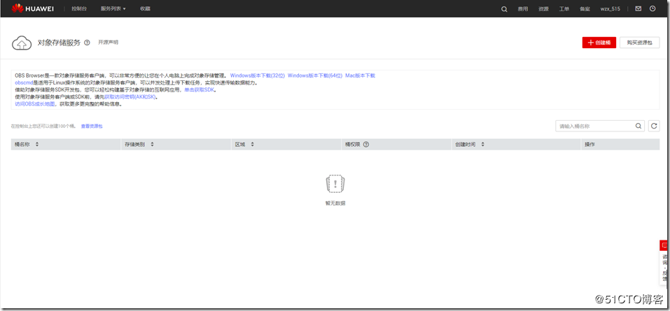Click the clock icon in top bar

point(652,8)
